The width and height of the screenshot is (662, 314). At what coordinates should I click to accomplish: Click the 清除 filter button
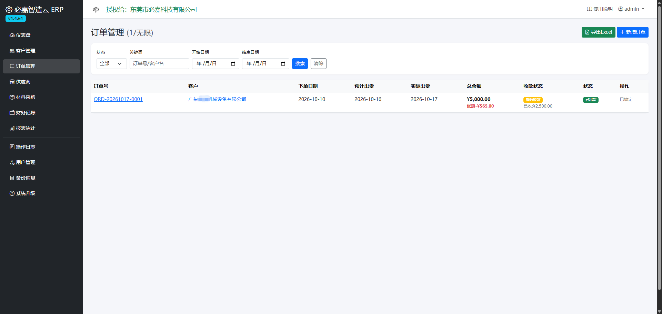319,63
